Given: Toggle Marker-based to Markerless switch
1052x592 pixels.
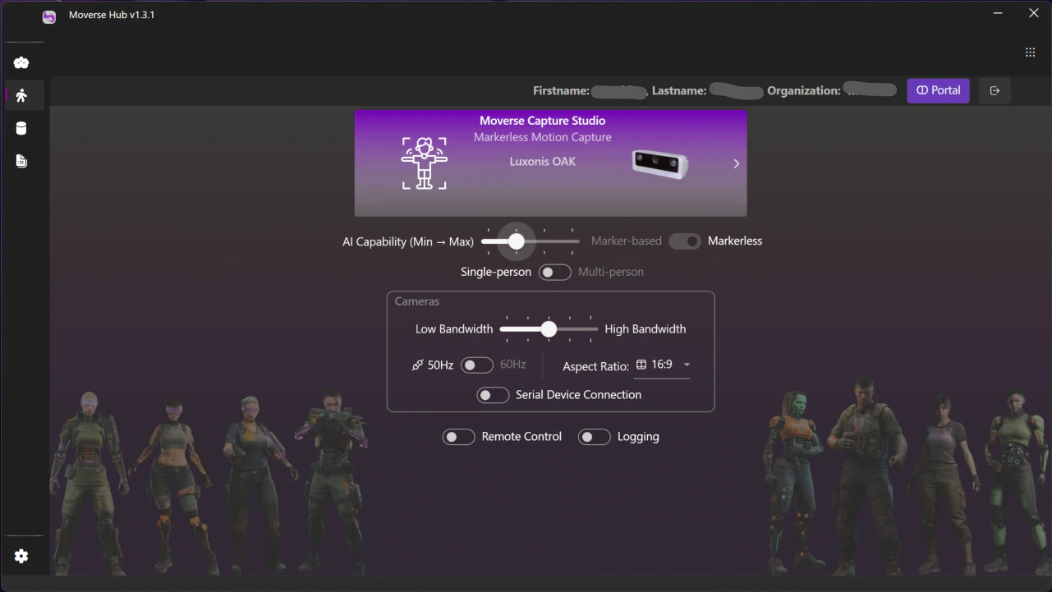Looking at the screenshot, I should coord(685,241).
